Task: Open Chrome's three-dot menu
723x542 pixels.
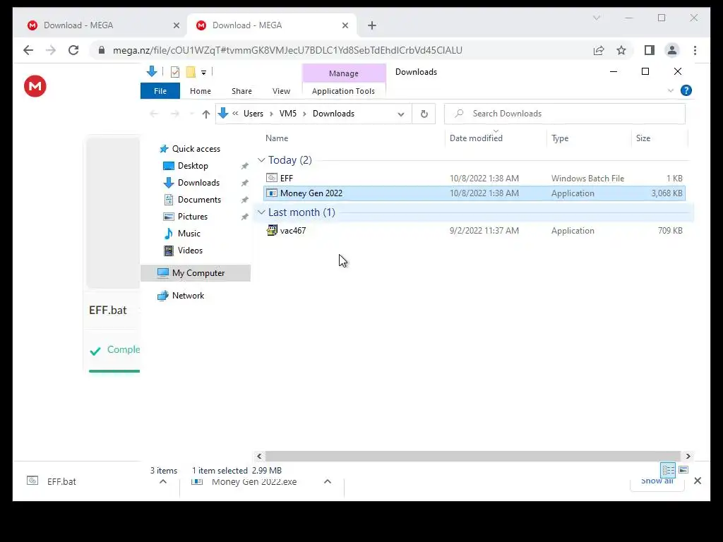Action: 695,50
